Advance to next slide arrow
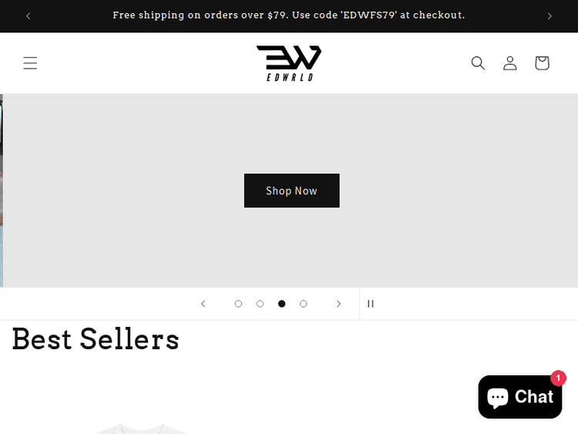578x434 pixels. tap(338, 304)
